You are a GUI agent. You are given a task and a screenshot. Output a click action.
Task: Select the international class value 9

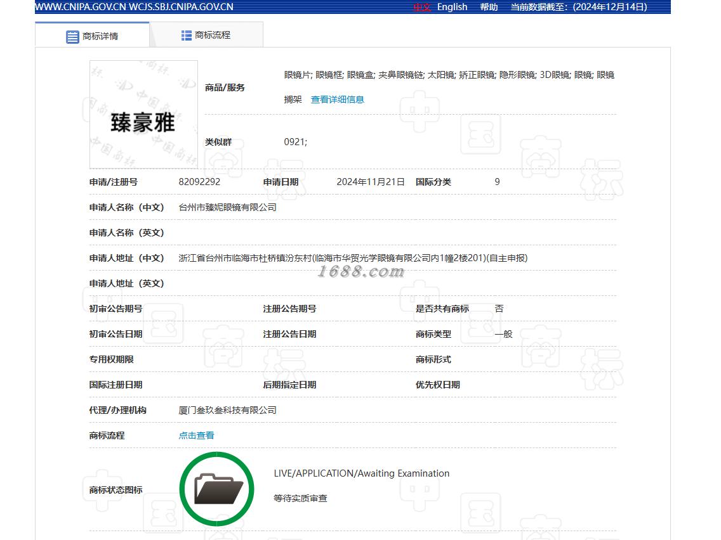point(497,182)
